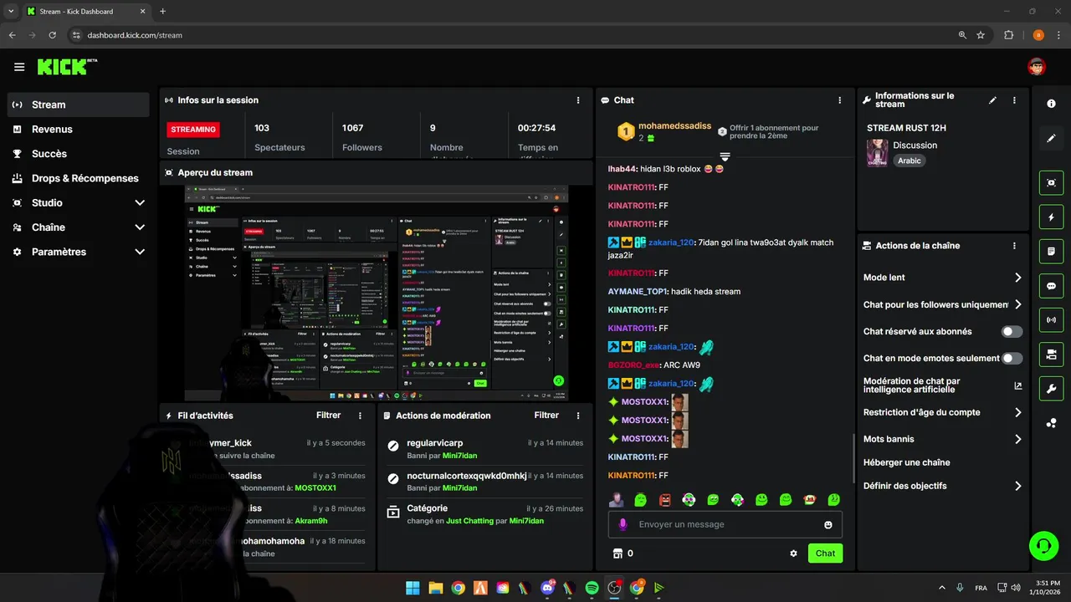
Task: Open Succès page in sidebar
Action: pos(79,154)
